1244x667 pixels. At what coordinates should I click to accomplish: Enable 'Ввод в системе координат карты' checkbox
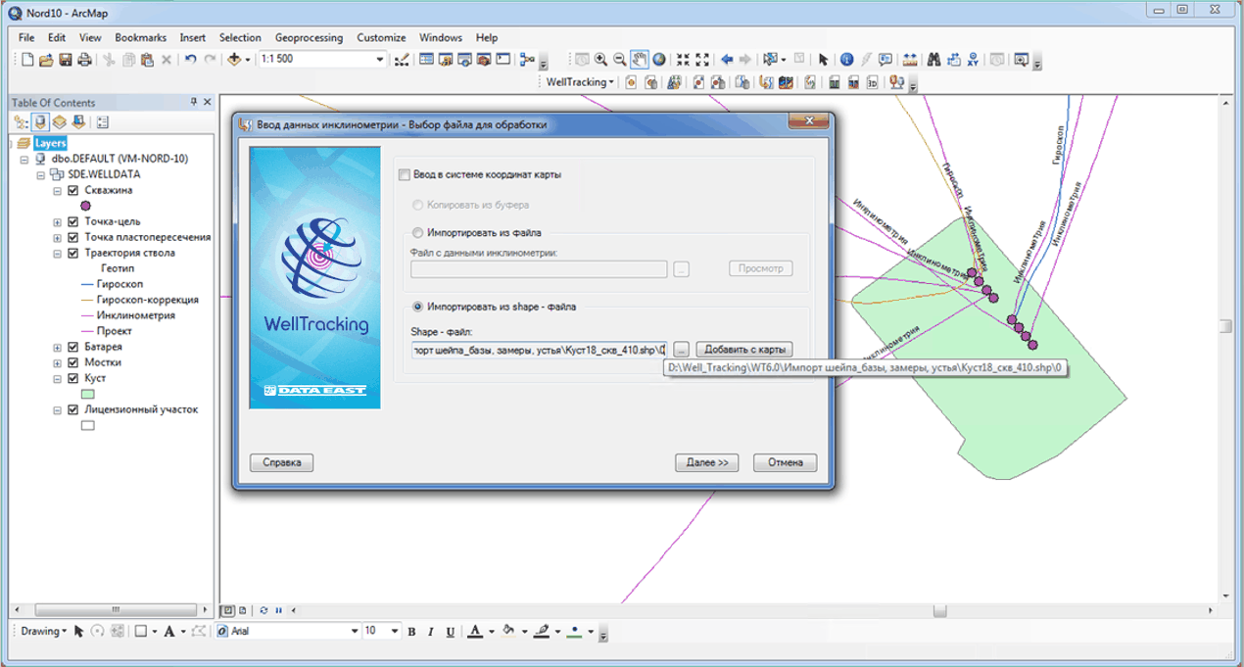[405, 175]
